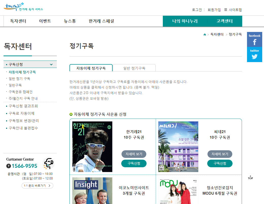Open 1:1 문의 바로가기 button
This screenshot has height=204, width=264.
pyautogui.click(x=37, y=186)
